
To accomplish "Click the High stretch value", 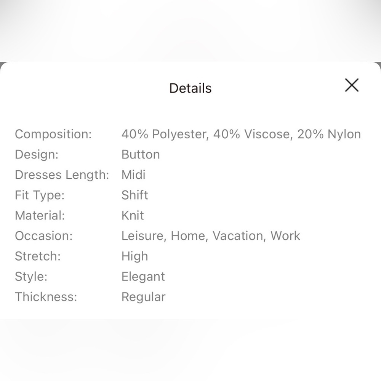I will [x=134, y=256].
